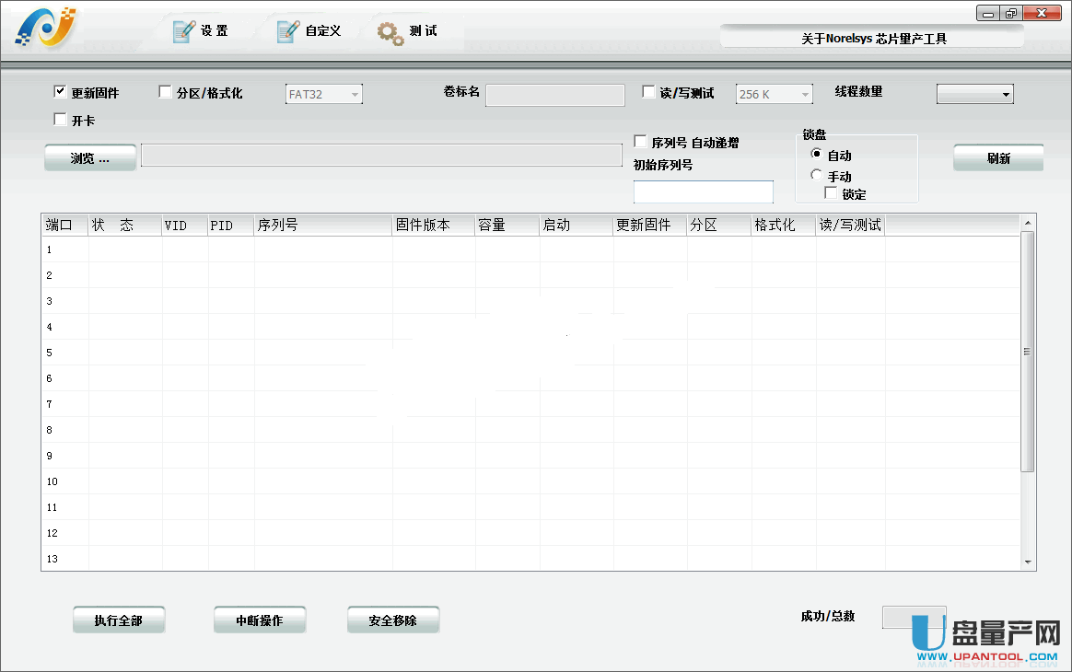Click the scrollbar down arrow
This screenshot has width=1072, height=672.
pos(1027,561)
